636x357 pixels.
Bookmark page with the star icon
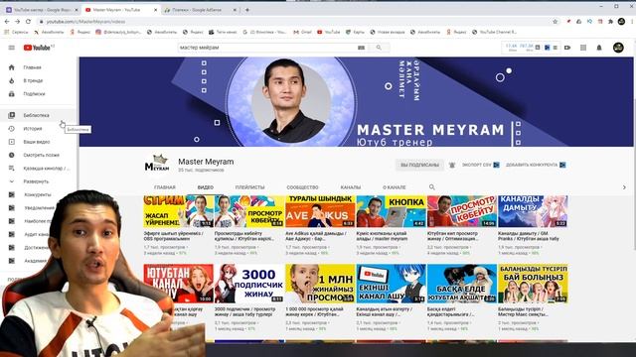[556, 22]
